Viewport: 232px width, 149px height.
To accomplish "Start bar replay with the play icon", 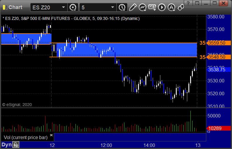I will click(x=162, y=7).
